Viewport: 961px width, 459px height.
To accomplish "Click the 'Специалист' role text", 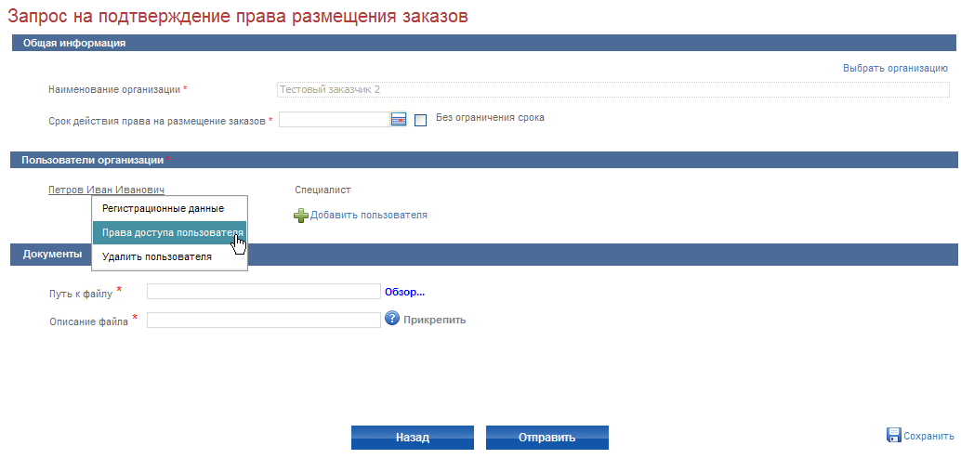I will (323, 190).
